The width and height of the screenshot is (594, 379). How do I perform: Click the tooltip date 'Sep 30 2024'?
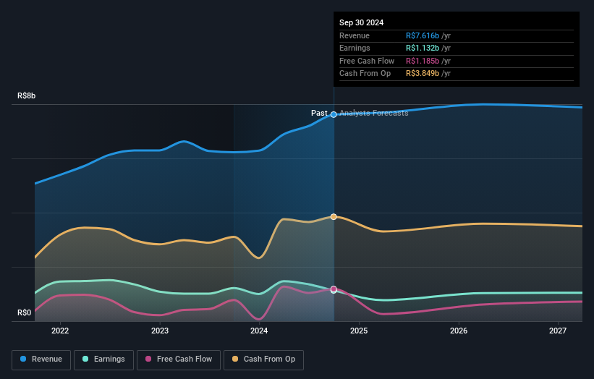click(362, 22)
